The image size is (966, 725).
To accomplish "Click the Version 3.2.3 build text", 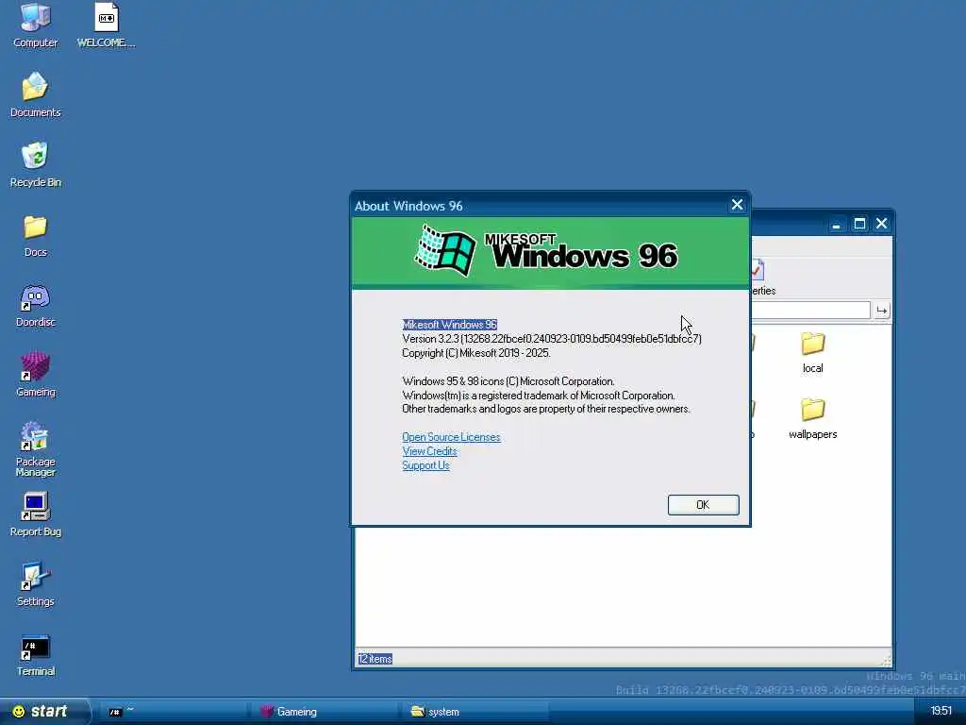I will [x=551, y=339].
